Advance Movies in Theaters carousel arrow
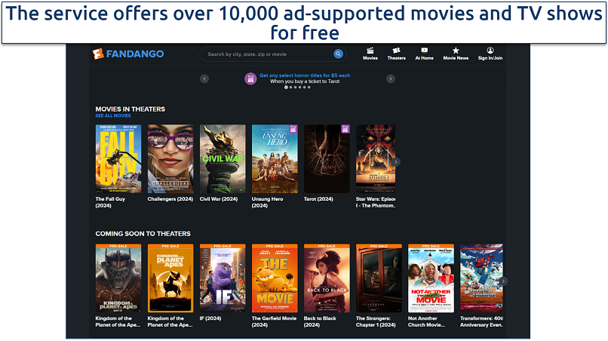 tap(395, 161)
